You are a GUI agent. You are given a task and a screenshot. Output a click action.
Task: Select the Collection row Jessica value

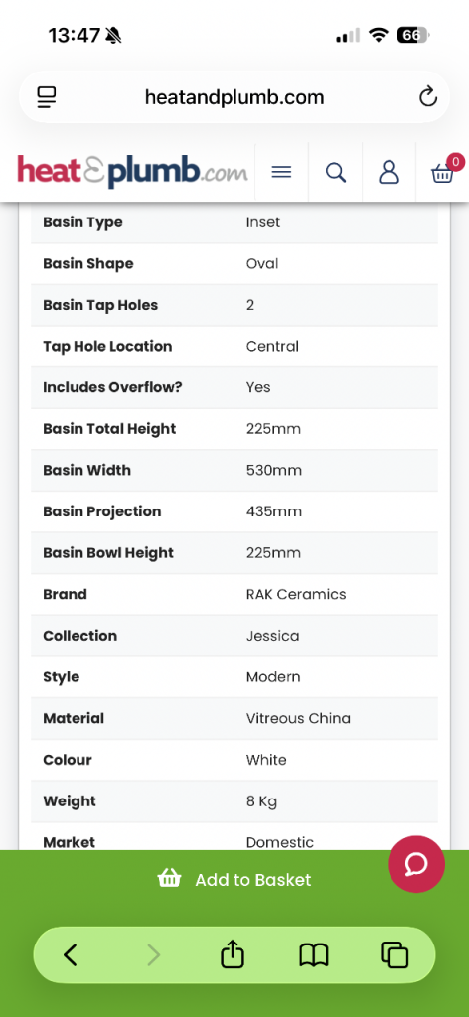tap(272, 636)
